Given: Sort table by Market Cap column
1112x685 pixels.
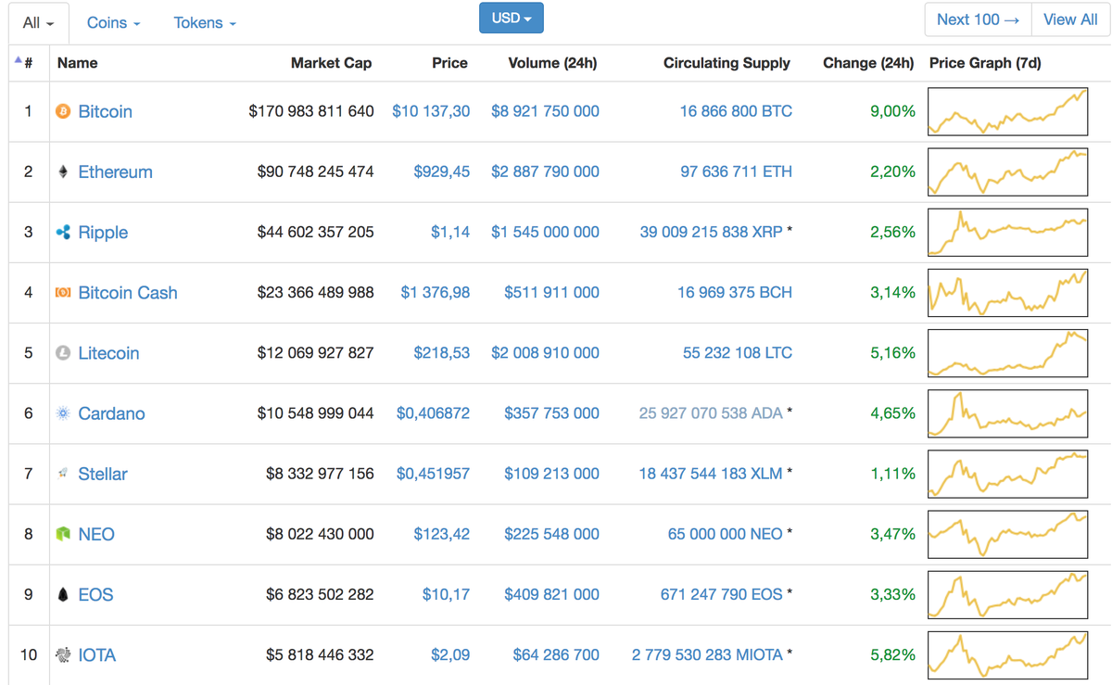Looking at the screenshot, I should [331, 63].
